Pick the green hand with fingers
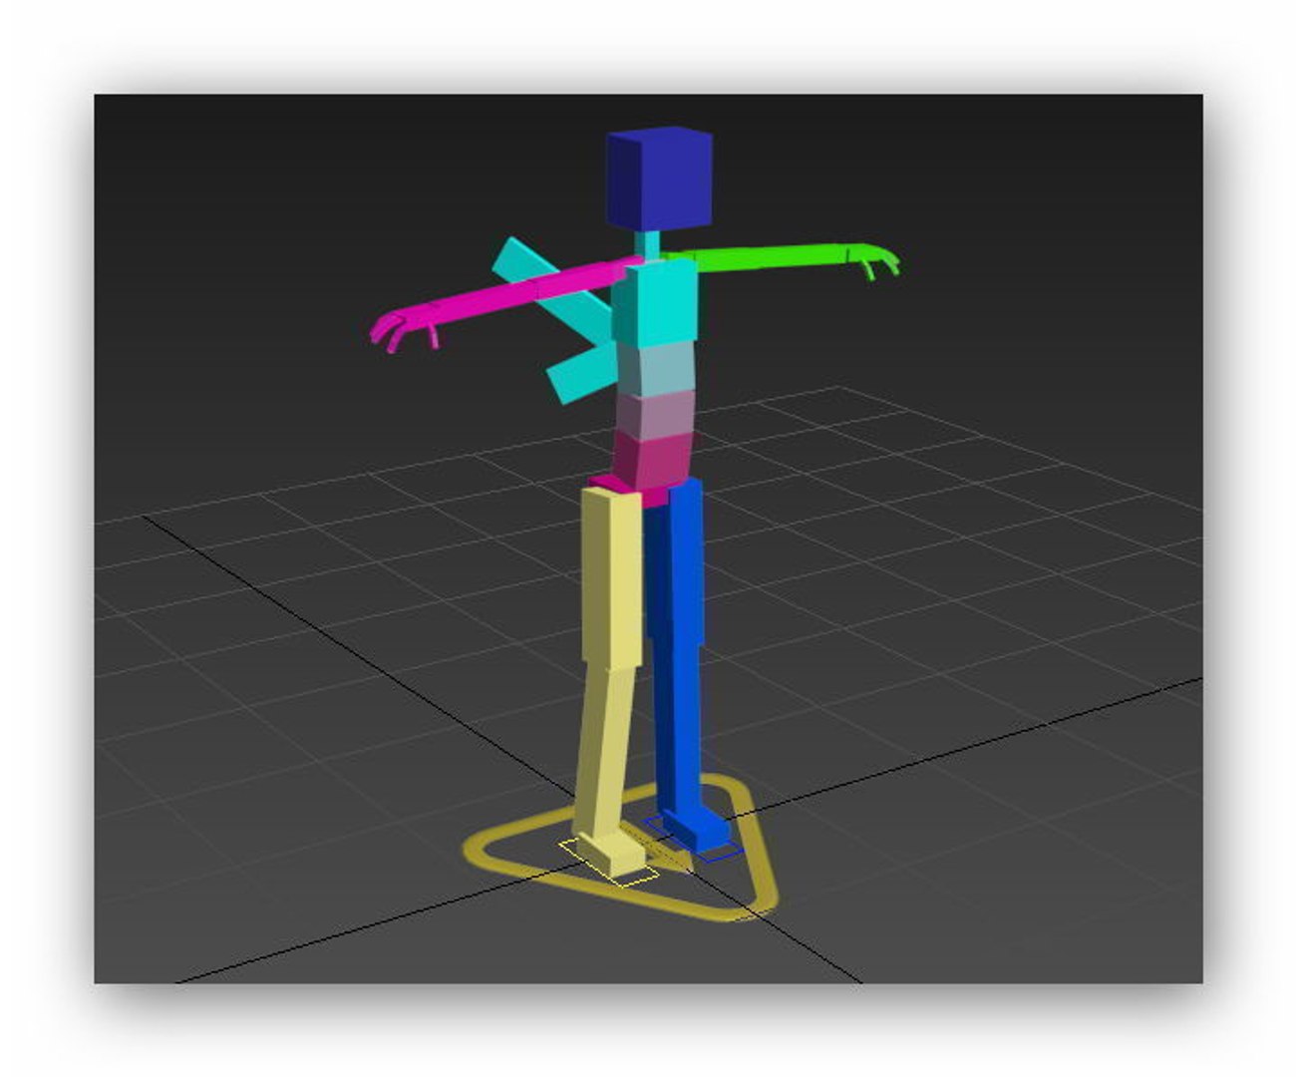The width and height of the screenshot is (1296, 1077). [x=874, y=260]
